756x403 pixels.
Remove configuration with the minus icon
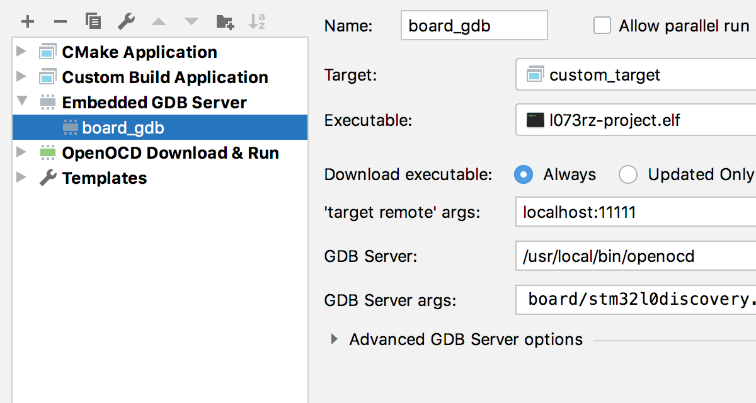(x=60, y=22)
